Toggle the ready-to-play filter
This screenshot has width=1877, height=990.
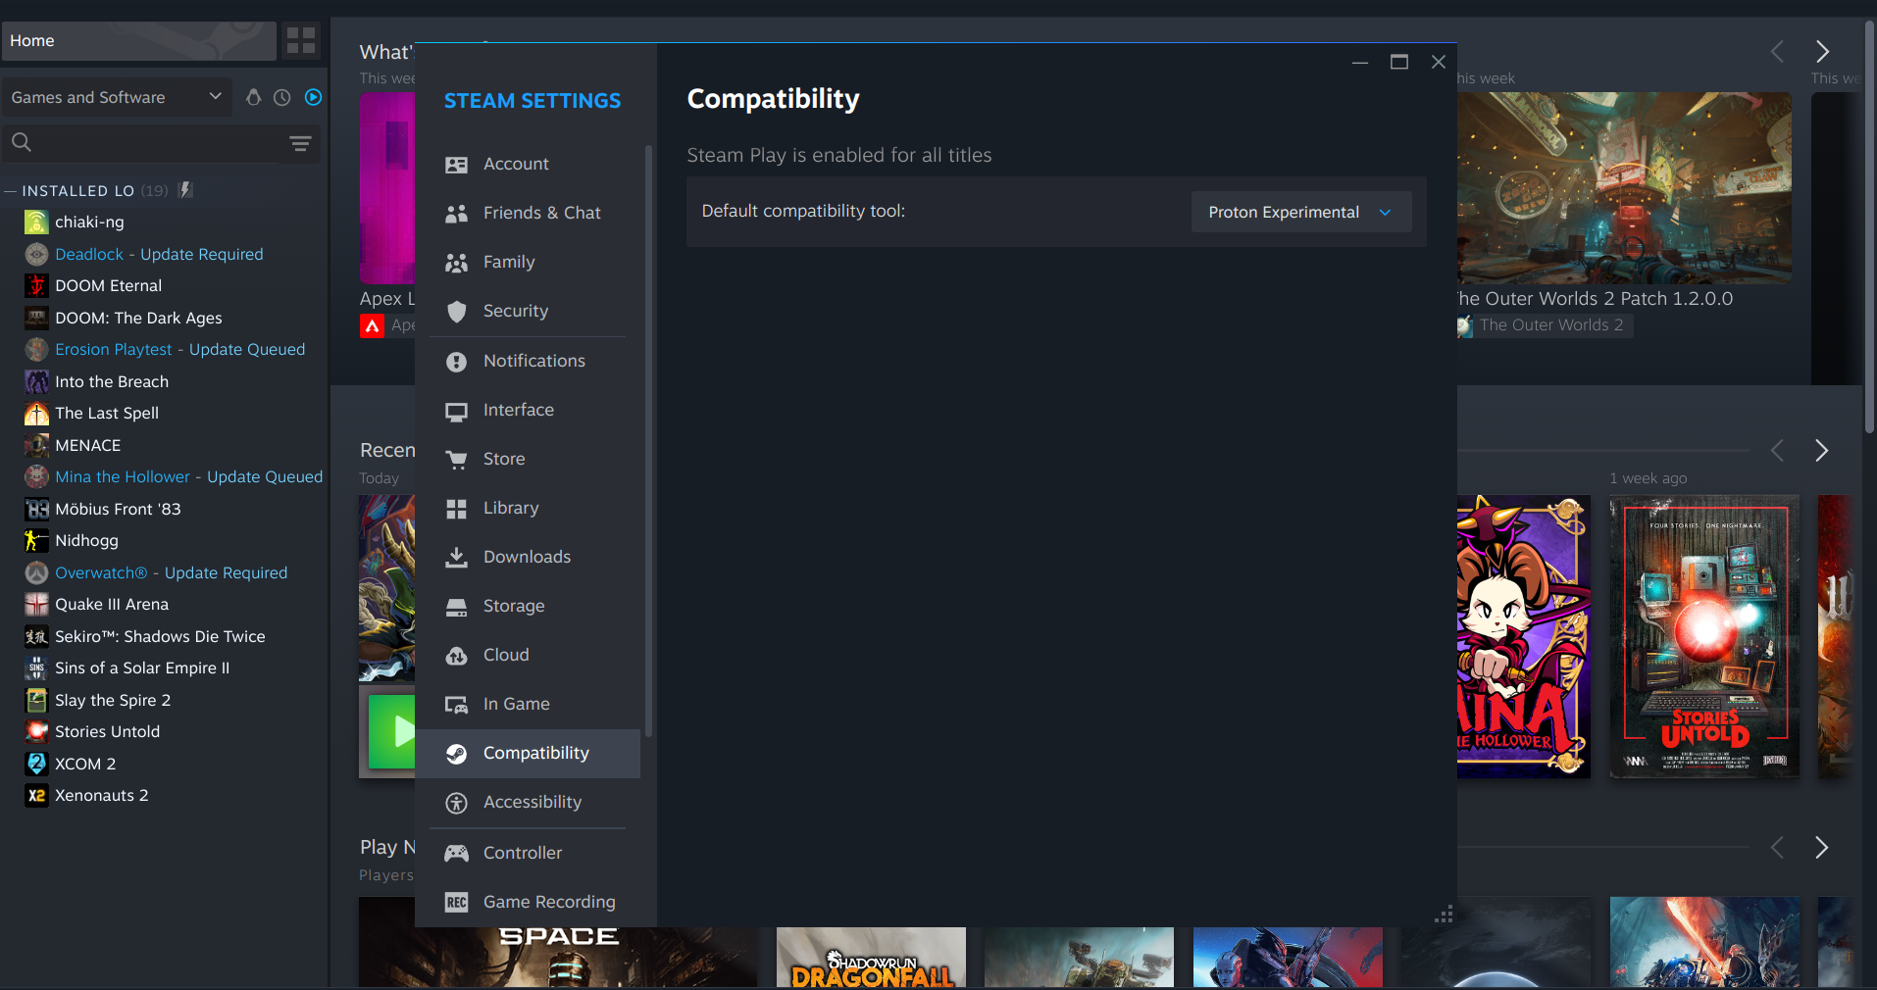pyautogui.click(x=313, y=97)
